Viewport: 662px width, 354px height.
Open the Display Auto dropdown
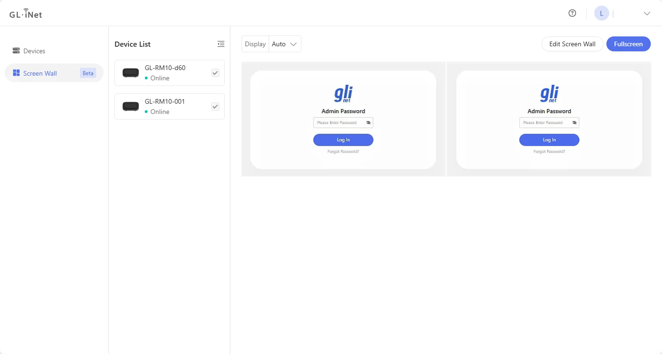285,44
